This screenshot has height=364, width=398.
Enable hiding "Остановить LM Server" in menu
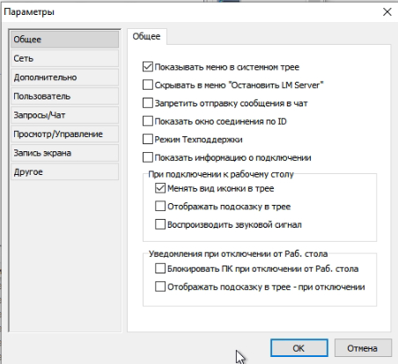(148, 85)
